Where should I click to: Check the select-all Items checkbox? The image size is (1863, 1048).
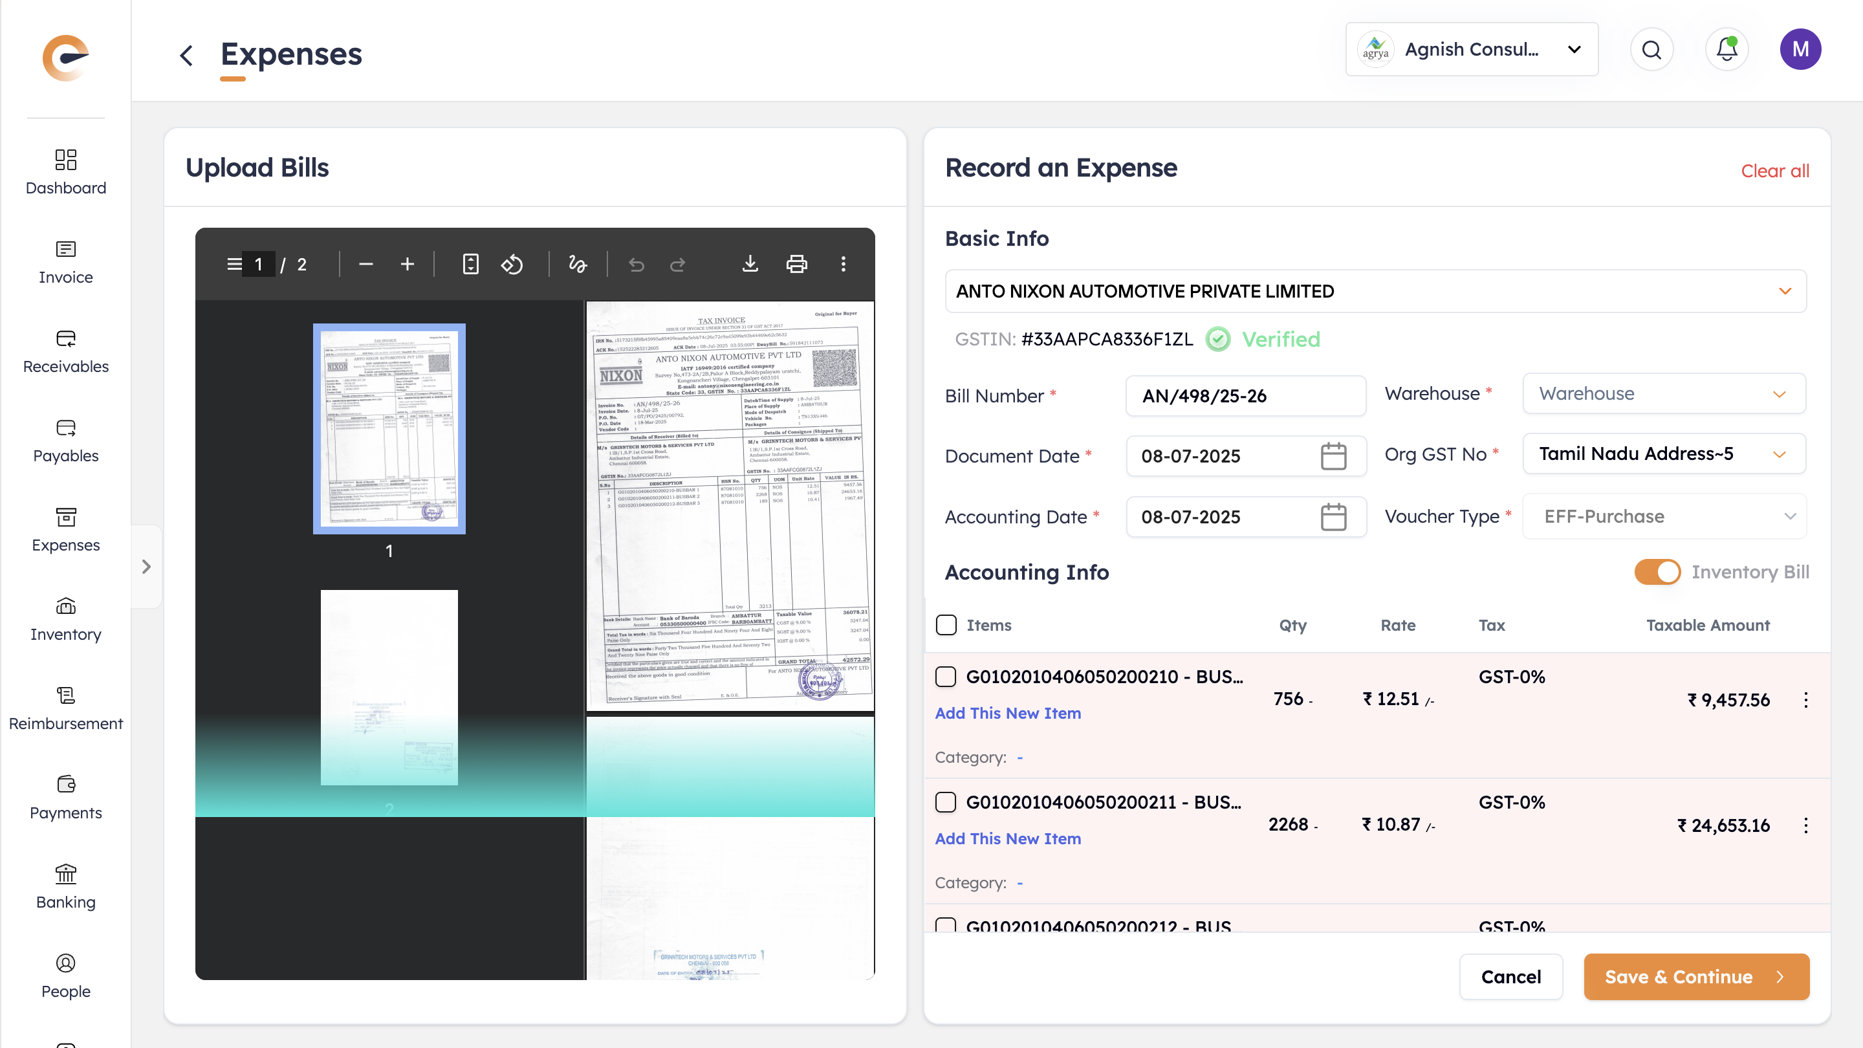click(x=946, y=625)
